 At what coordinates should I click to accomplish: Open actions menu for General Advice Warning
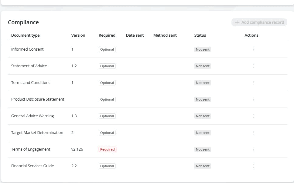[x=254, y=116]
